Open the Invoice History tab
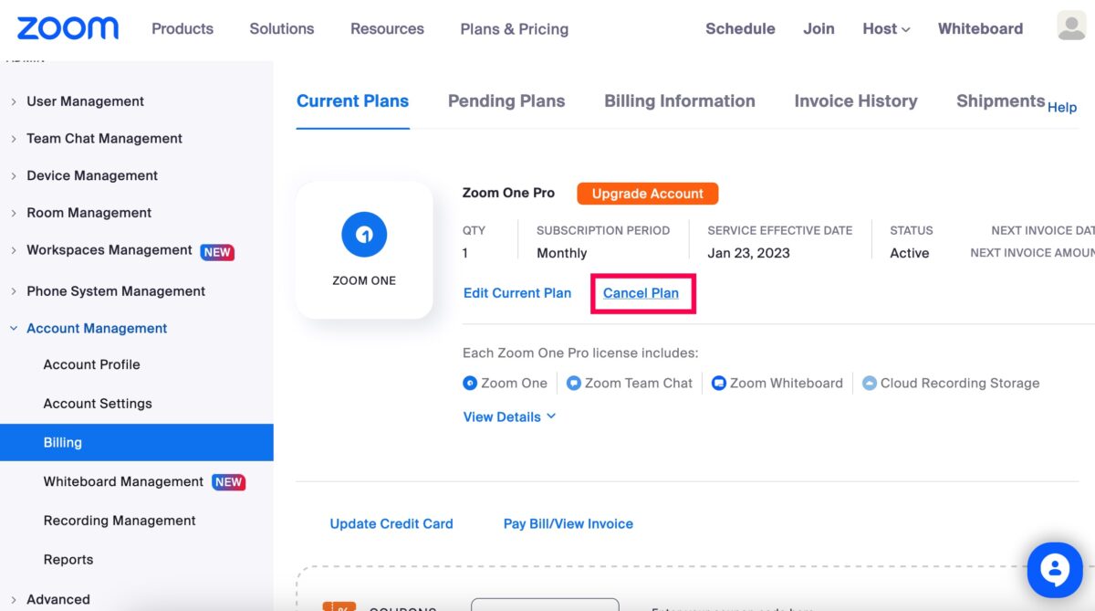1095x611 pixels. click(855, 101)
